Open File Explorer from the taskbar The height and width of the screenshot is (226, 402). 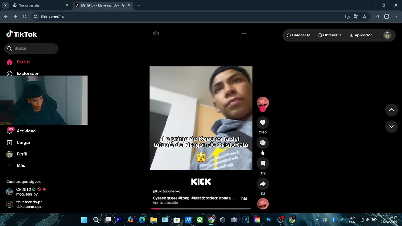pyautogui.click(x=154, y=220)
